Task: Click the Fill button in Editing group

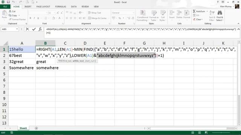Action: pyautogui.click(x=196, y=15)
